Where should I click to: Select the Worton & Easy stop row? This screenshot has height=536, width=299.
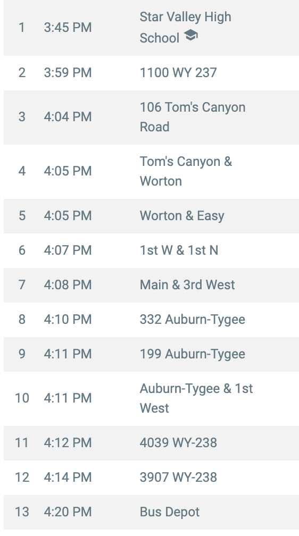(151, 216)
